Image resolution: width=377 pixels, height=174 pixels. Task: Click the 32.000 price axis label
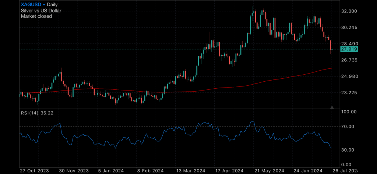point(349,11)
